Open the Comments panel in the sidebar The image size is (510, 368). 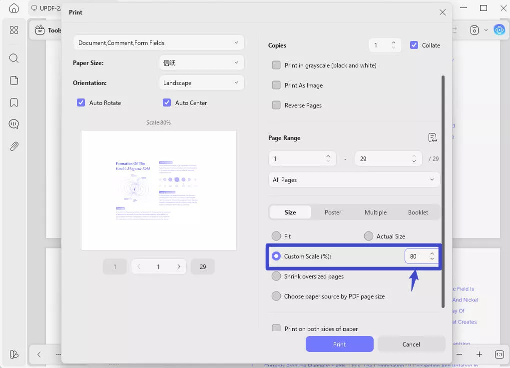[13, 124]
